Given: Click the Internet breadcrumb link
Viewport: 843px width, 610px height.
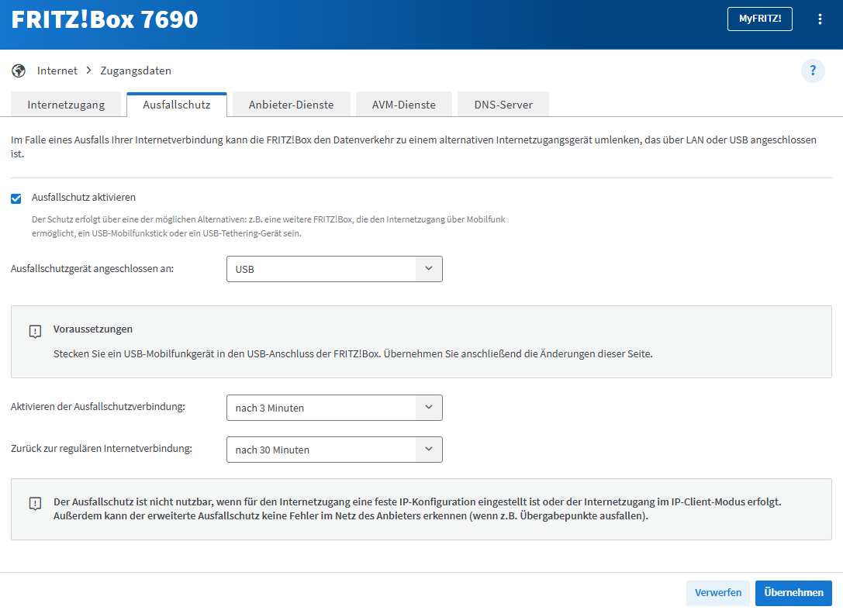Looking at the screenshot, I should [x=57, y=71].
